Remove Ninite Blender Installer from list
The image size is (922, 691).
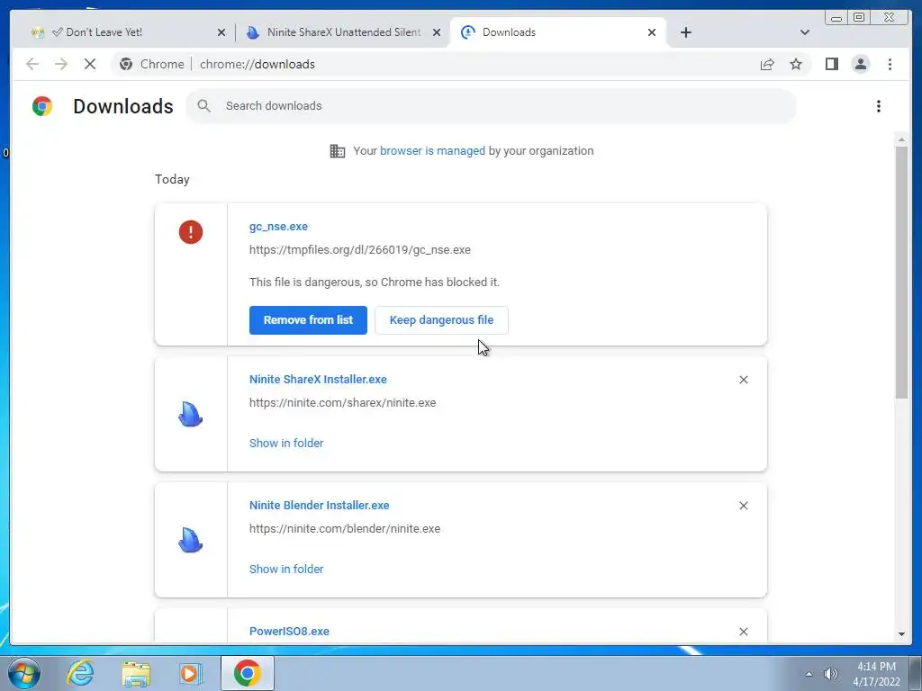point(743,506)
